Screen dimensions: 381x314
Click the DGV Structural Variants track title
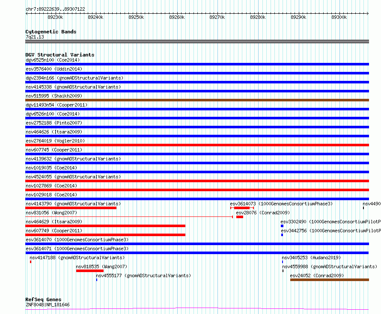60,55
